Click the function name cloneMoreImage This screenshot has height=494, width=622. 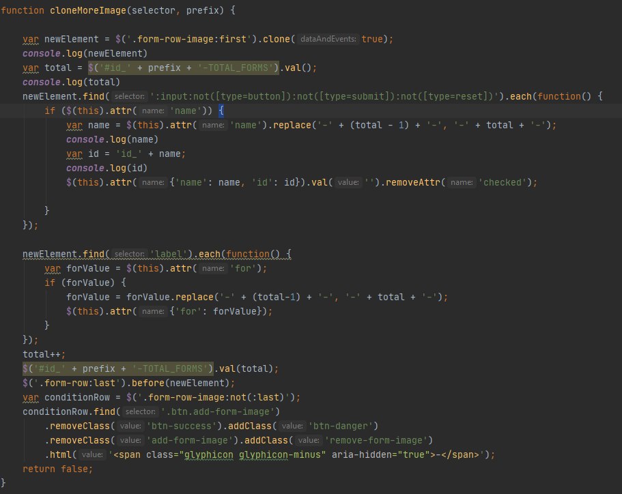point(88,11)
